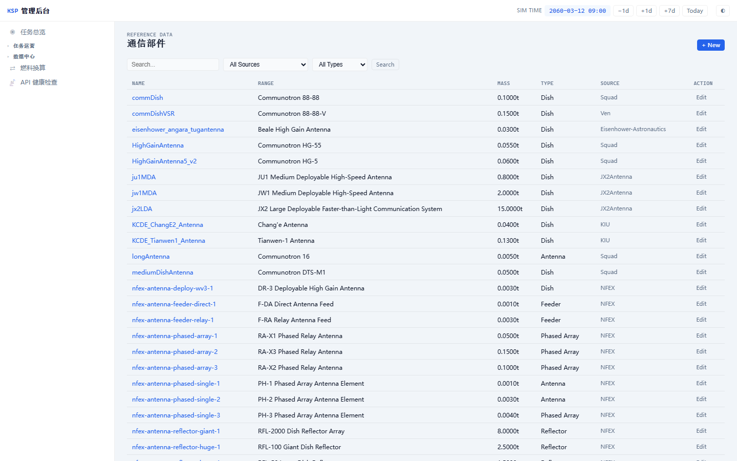Open the nfex-antenna-phased-array-3 link

click(175, 367)
